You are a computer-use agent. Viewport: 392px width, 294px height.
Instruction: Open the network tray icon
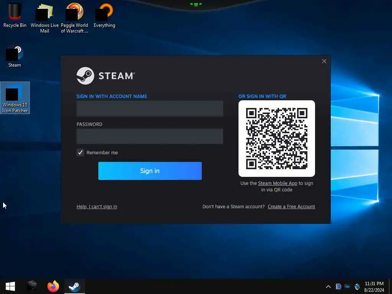coord(347,286)
